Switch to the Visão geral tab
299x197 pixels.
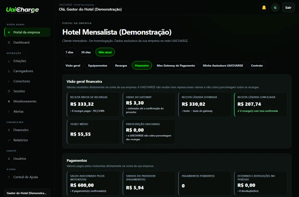[x=73, y=66]
